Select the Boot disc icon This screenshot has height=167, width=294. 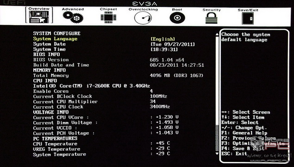click(x=177, y=18)
